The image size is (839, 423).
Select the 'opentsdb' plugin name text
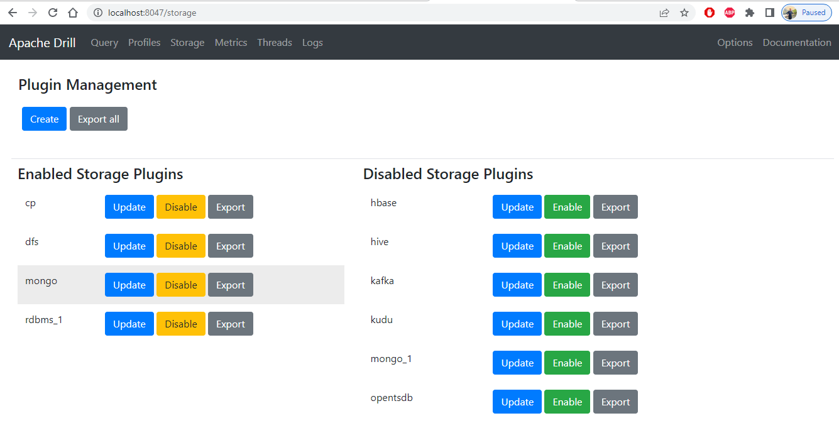pos(392,398)
